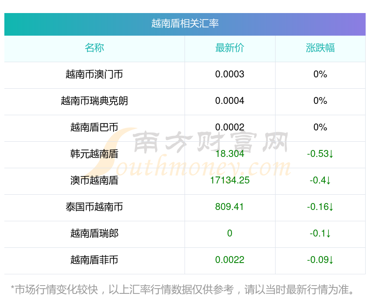The width and height of the screenshot is (370, 303).
Task: Open the 越南币澳门币 currency pair
Action: click(x=94, y=74)
